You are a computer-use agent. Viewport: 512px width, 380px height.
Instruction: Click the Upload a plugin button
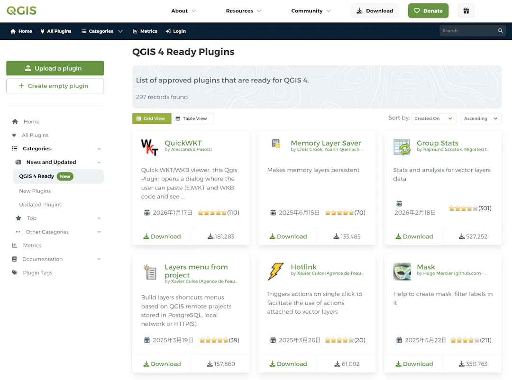coord(55,68)
